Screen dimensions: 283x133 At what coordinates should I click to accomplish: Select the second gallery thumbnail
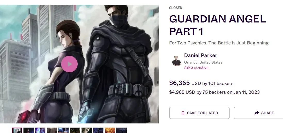pos(29,130)
